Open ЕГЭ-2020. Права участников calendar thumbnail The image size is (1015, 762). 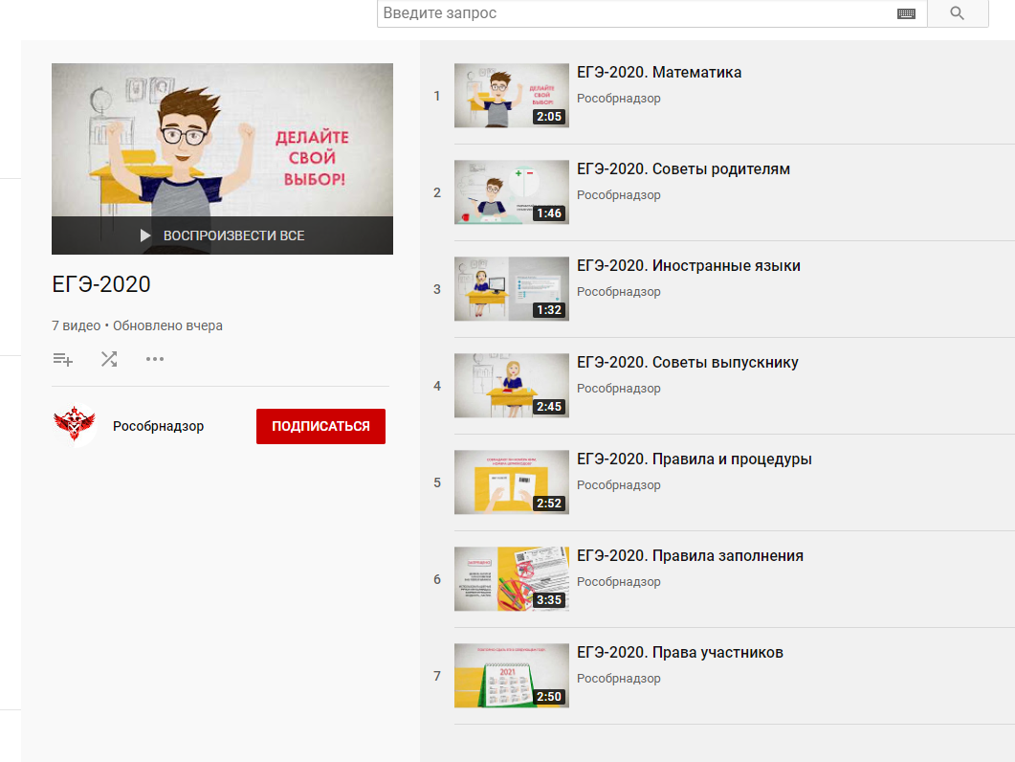pos(511,676)
